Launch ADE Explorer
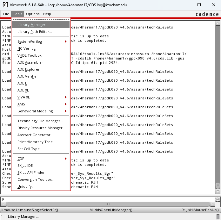221x220 pixels. (41, 69)
